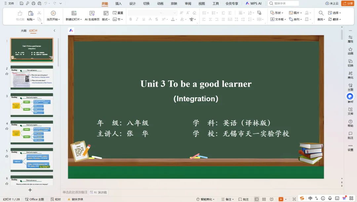Image resolution: width=357 pixels, height=202 pixels.
Task: Switch to the 插入 ribbon tab
Action: coord(118,3)
